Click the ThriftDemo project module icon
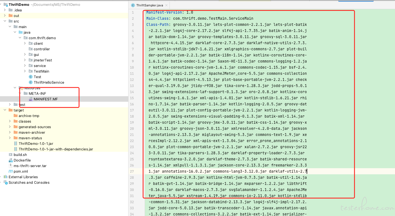The height and width of the screenshot is (216, 395). click(x=6, y=5)
